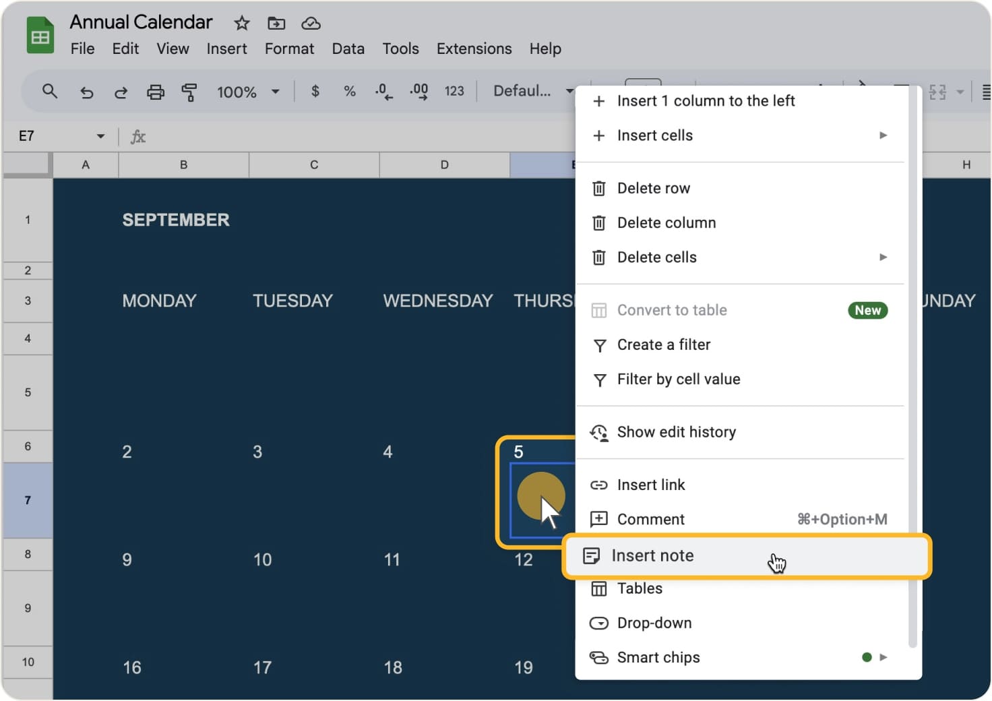The width and height of the screenshot is (992, 701).
Task: Redo the last action
Action: [121, 92]
